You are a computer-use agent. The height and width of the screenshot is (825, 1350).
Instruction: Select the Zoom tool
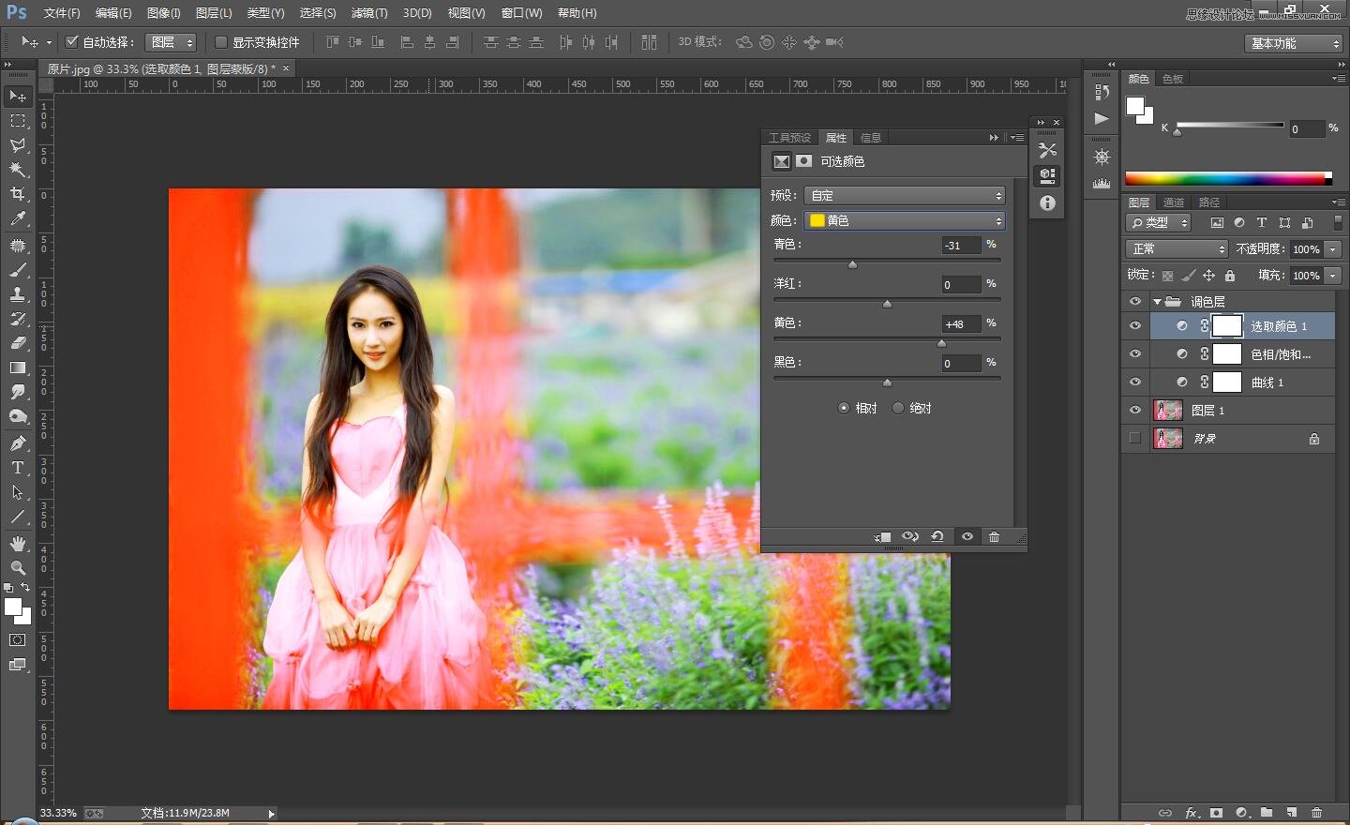point(18,568)
